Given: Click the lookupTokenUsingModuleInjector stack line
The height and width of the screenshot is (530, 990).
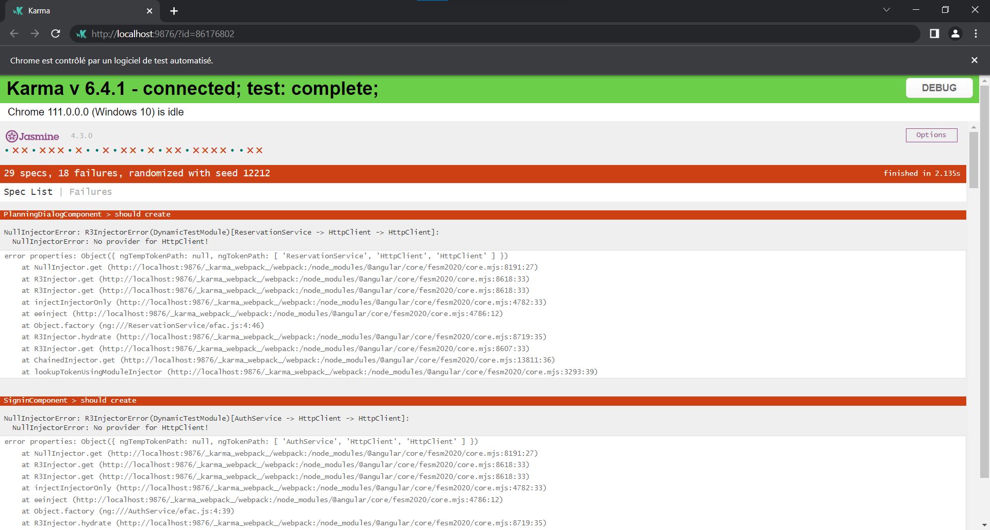Looking at the screenshot, I should click(x=309, y=372).
